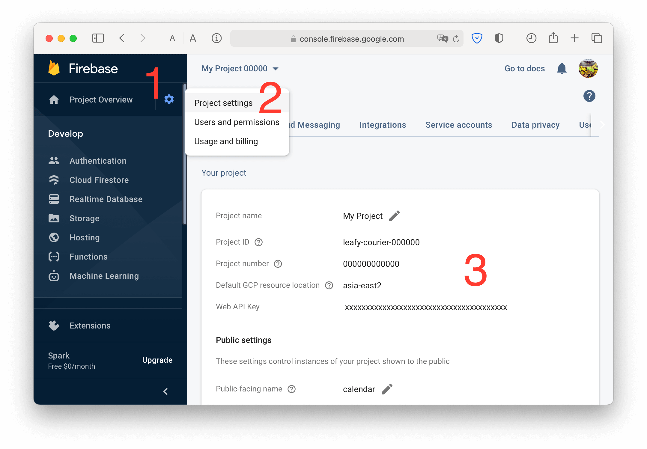Screen dimensions: 647x449
Task: Go to the Storage section
Action: click(84, 218)
